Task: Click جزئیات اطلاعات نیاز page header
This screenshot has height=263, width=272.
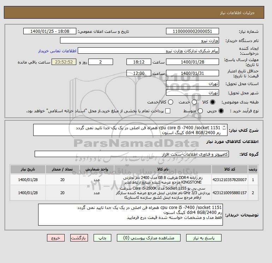Action: click(x=237, y=13)
